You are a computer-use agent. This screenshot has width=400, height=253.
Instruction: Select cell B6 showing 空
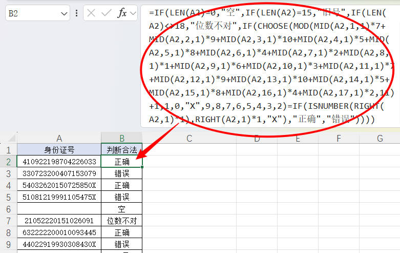(x=121, y=209)
